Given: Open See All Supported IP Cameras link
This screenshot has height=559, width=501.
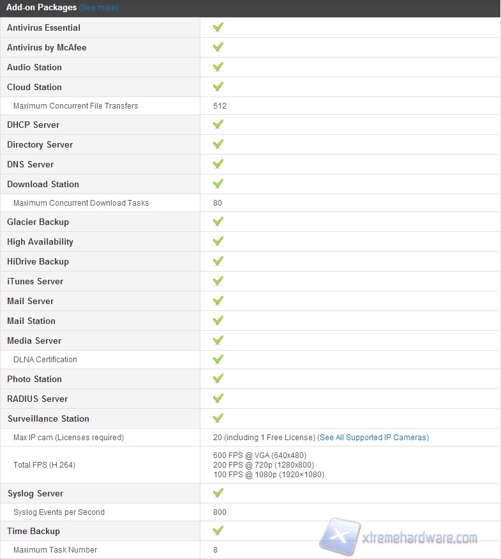Looking at the screenshot, I should coord(373,438).
